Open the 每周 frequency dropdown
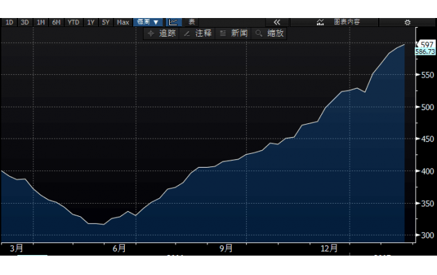The image size is (437, 275). 148,22
